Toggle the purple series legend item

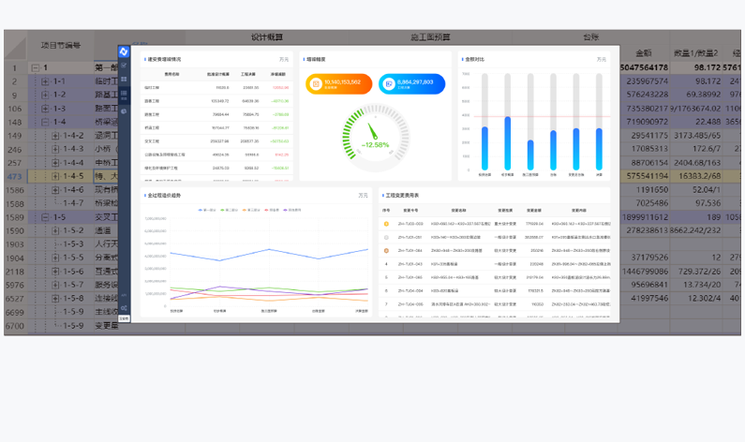[294, 210]
